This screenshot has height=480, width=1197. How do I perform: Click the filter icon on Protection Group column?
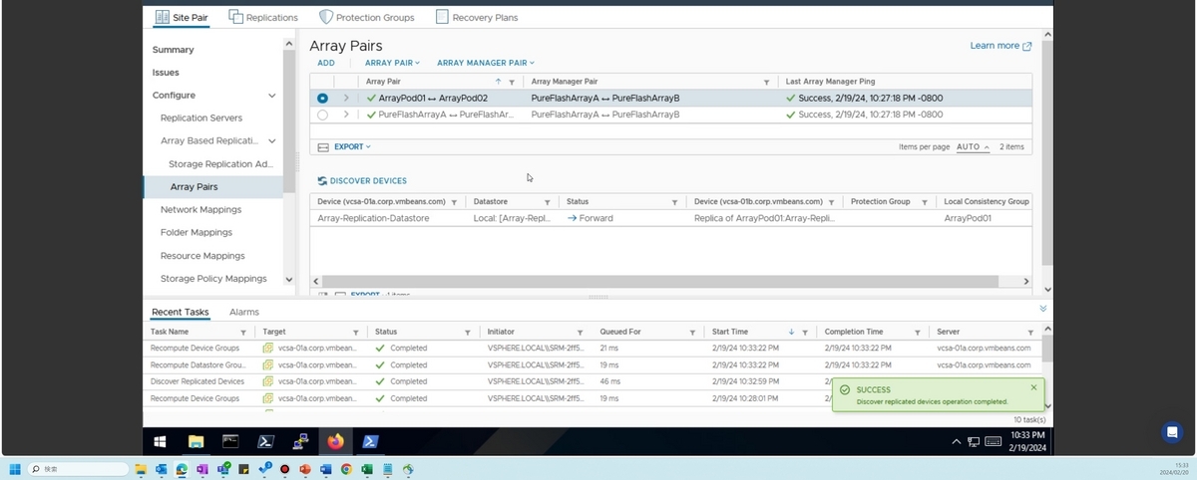(925, 201)
